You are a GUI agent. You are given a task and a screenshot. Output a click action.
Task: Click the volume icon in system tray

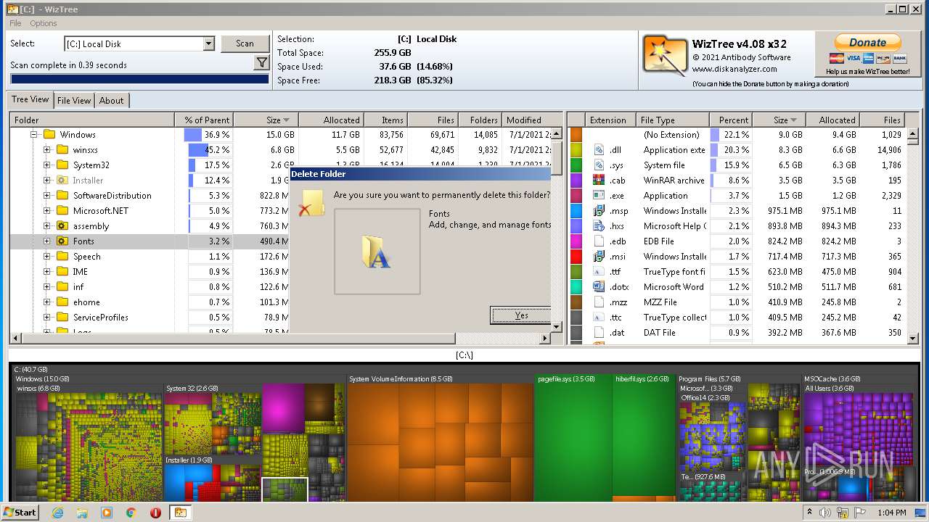(824, 513)
